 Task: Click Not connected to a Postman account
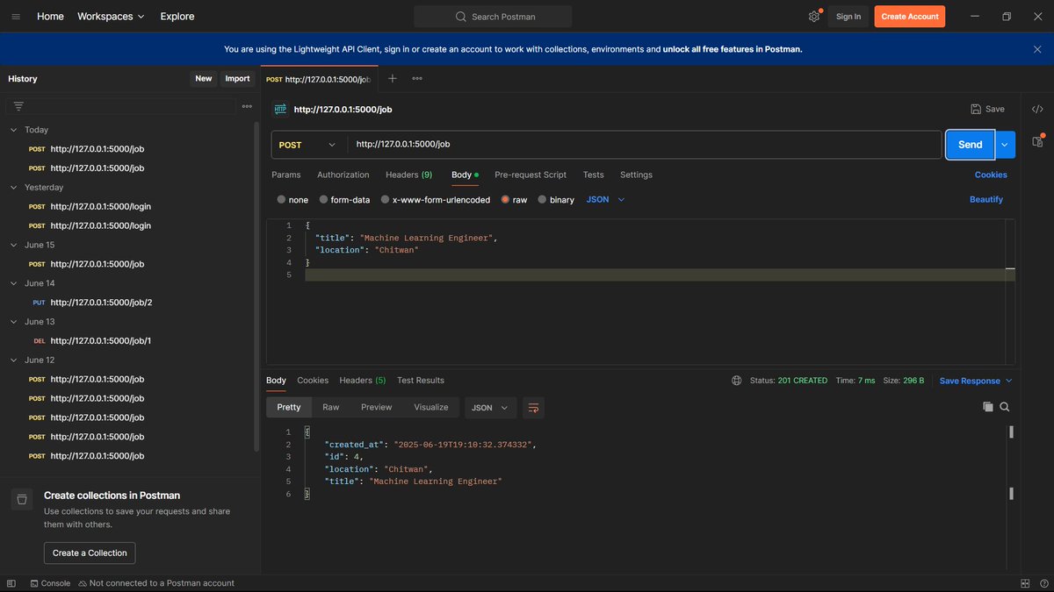click(x=156, y=583)
